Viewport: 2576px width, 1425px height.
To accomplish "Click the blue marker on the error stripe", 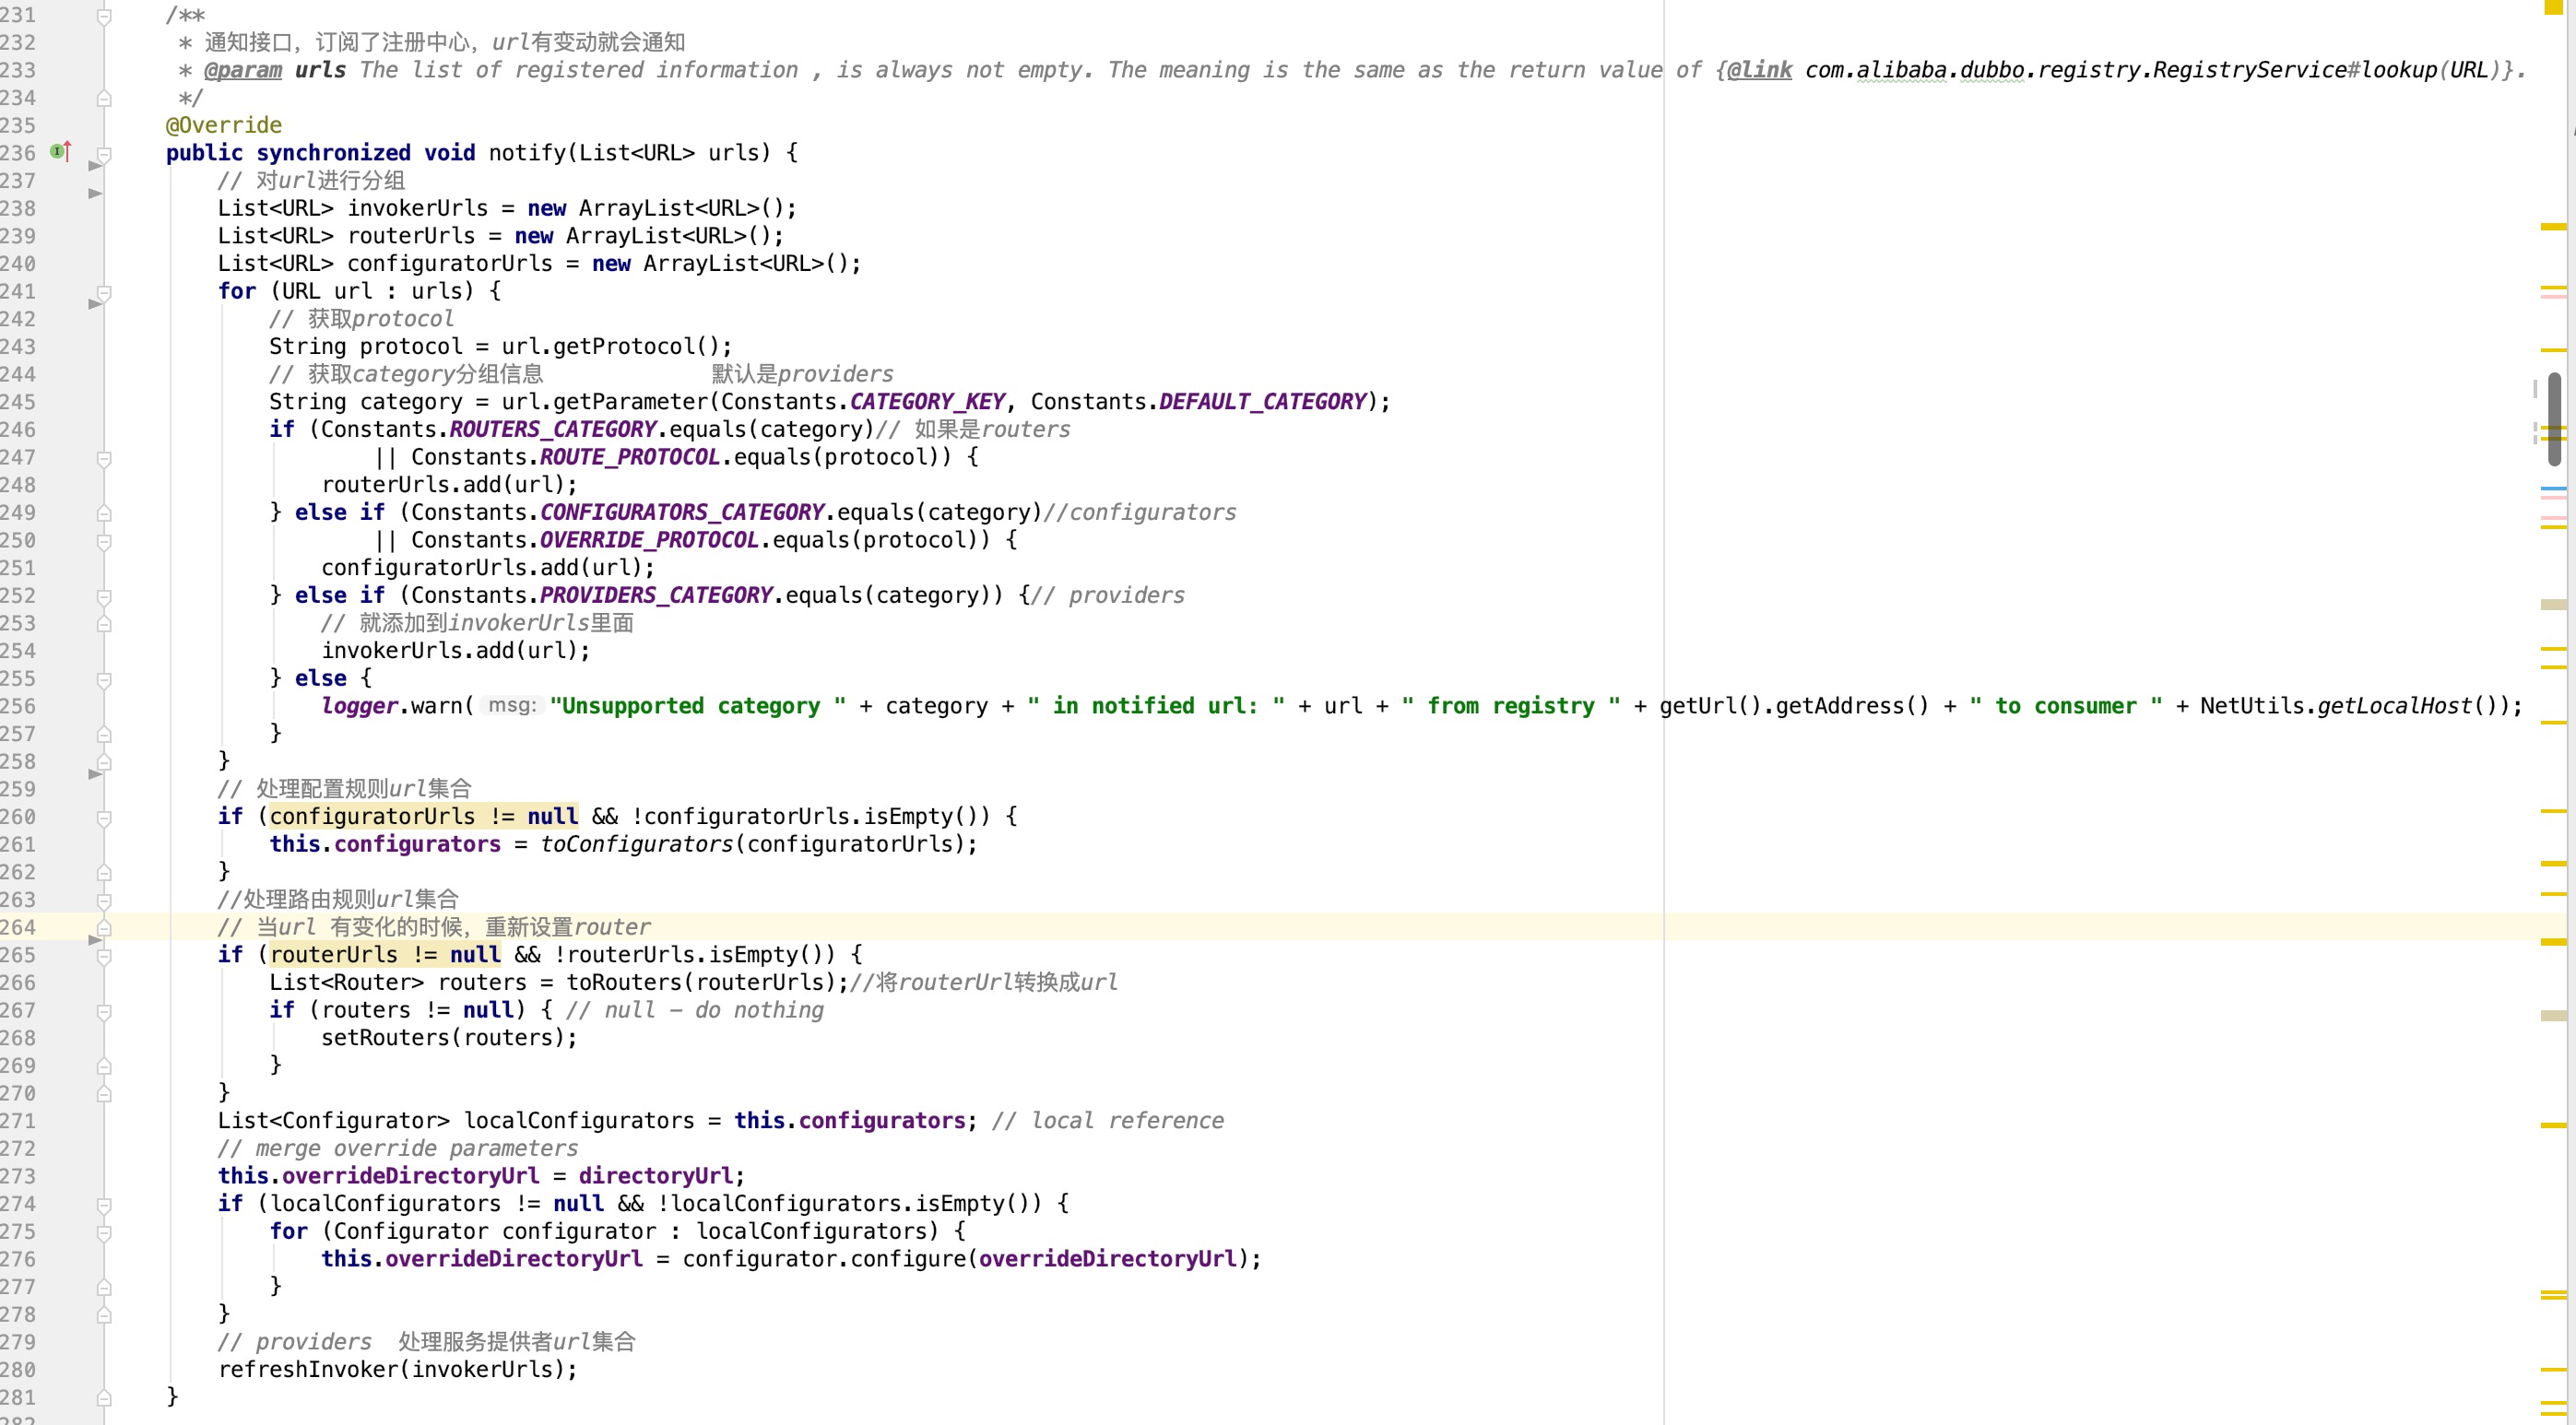I will tap(2553, 489).
